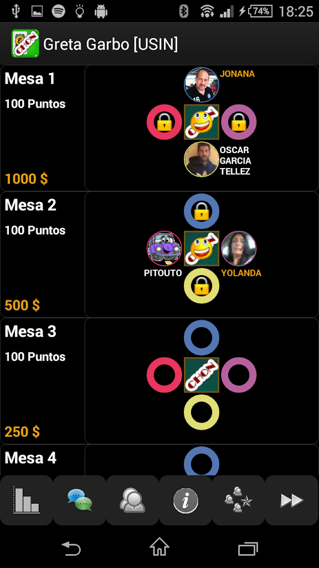Viewport: 319px width, 568px height.
Task: Tap the Android home navigation button
Action: 159,546
